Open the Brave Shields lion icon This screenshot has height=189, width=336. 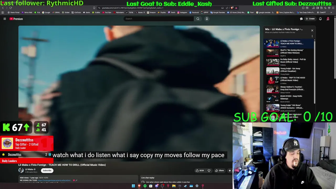point(232,8)
